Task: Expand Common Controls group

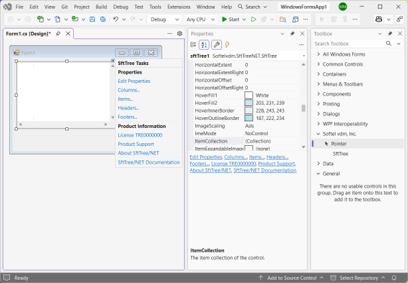Action: tap(318, 64)
